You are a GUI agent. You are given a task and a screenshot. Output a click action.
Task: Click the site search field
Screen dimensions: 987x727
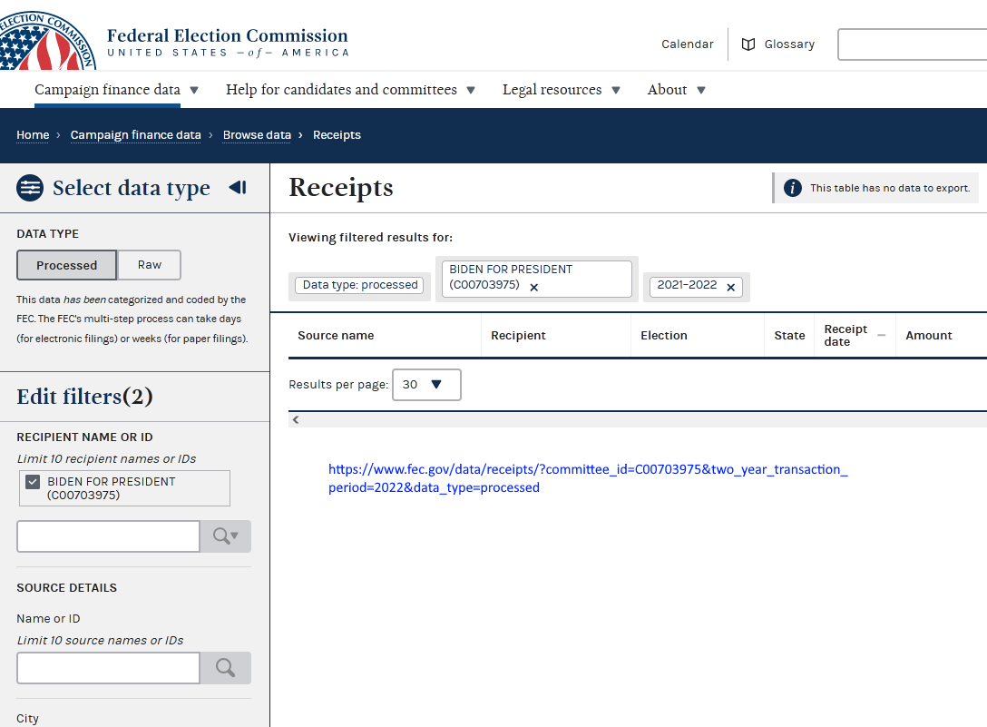912,44
